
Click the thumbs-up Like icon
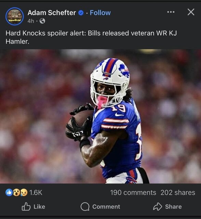pos(26,206)
